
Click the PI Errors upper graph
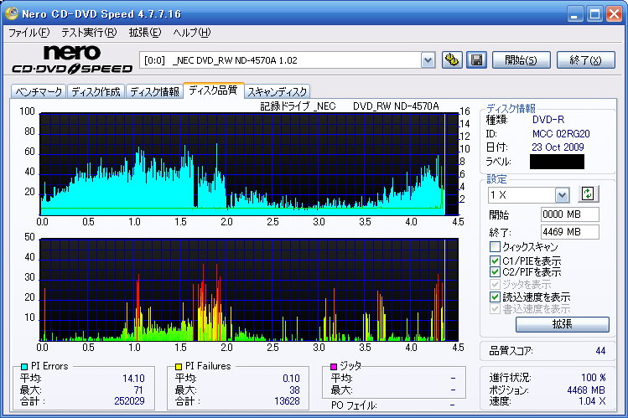(x=249, y=164)
